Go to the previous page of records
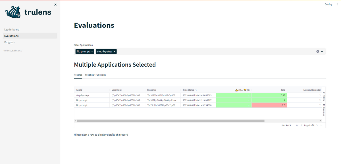 301,125
